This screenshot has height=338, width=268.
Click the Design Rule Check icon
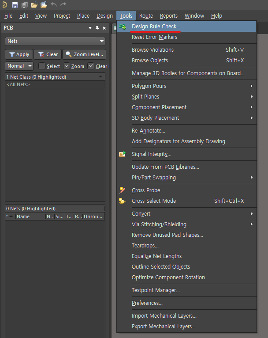click(123, 27)
